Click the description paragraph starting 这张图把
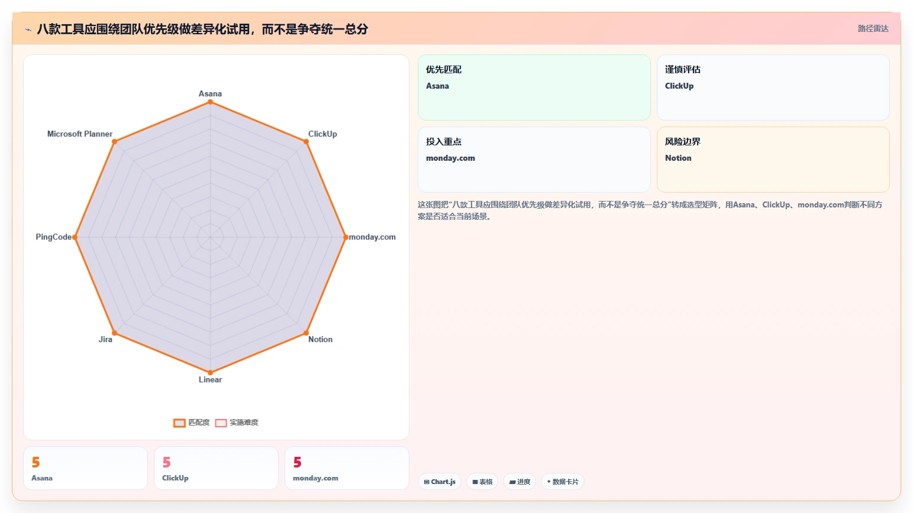The image size is (913, 513). (x=650, y=210)
